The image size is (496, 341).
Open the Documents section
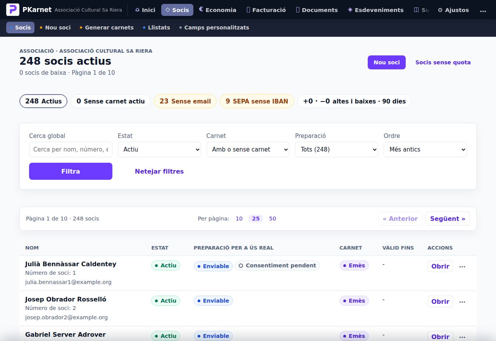tap(317, 10)
